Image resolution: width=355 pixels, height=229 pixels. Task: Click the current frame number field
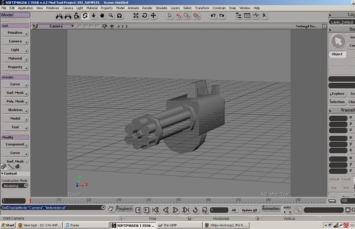click(x=219, y=210)
